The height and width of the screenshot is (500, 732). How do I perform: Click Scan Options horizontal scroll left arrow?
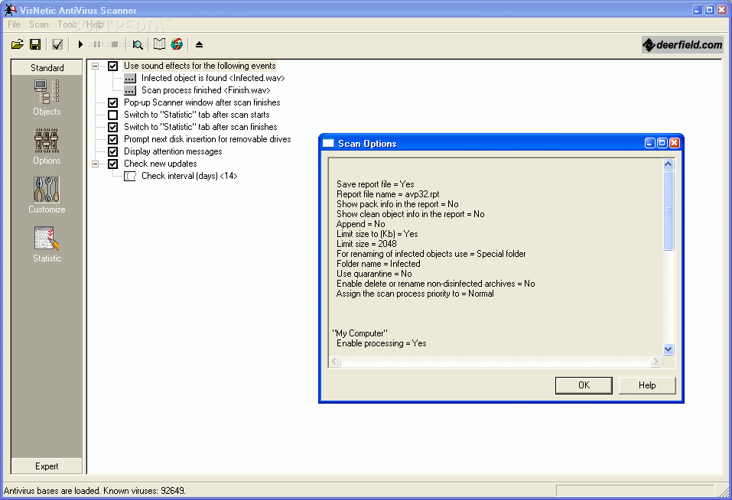(334, 361)
